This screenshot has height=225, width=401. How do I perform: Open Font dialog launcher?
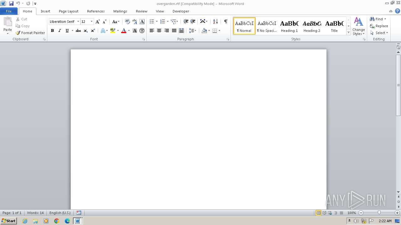coord(144,39)
